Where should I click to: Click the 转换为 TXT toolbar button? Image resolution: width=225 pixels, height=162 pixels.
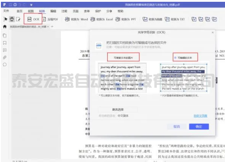[175, 19]
